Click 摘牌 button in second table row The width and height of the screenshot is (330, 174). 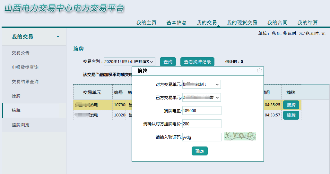291,115
